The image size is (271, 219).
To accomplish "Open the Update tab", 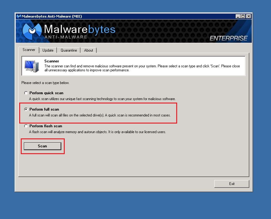I will pyautogui.click(x=48, y=50).
